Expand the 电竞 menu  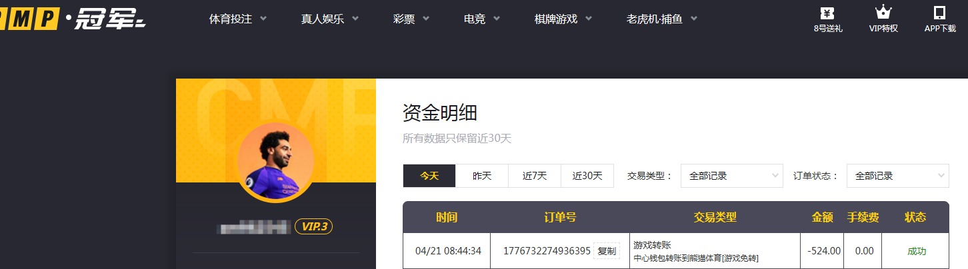(x=482, y=19)
